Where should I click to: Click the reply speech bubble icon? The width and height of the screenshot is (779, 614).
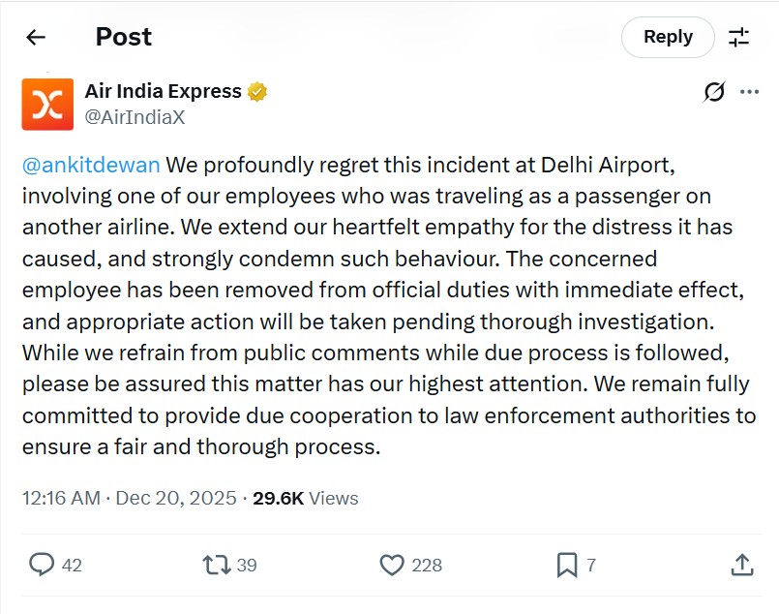[42, 564]
